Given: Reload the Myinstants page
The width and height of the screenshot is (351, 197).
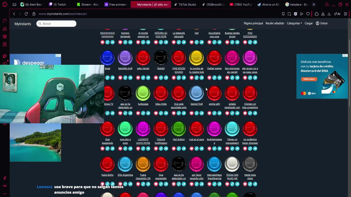Looking at the screenshot, I should [26, 14].
